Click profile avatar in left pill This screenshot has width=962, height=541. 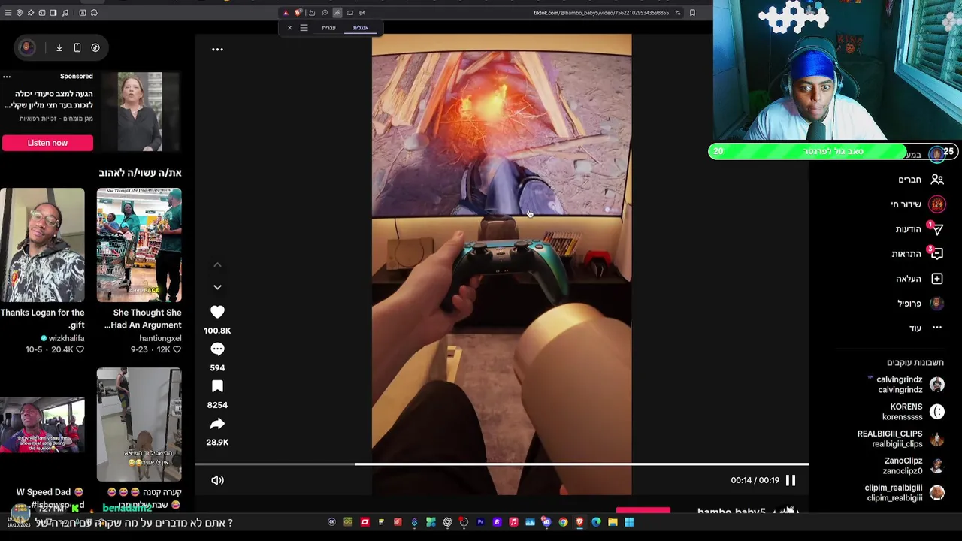26,47
